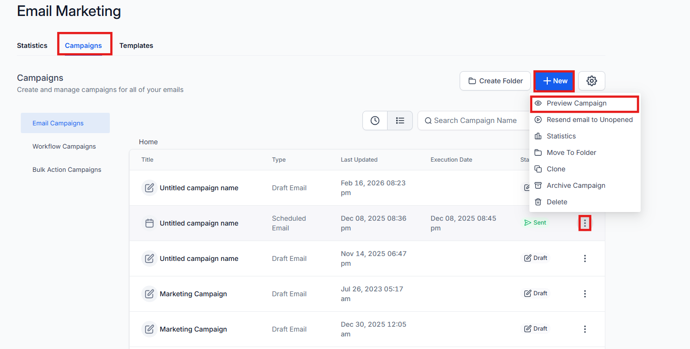Switch to the clock view toggle

[375, 121]
